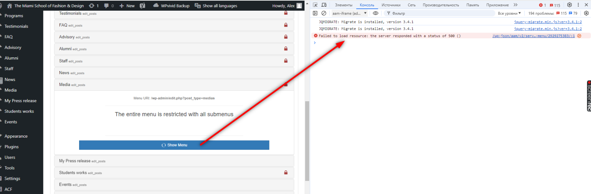
Task: Open console settings gear beside issues count
Action: (586, 13)
